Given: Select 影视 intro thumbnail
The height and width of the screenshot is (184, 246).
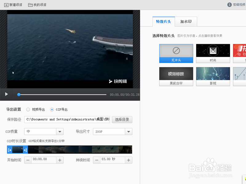Looking at the screenshot, I should pyautogui.click(x=213, y=77).
